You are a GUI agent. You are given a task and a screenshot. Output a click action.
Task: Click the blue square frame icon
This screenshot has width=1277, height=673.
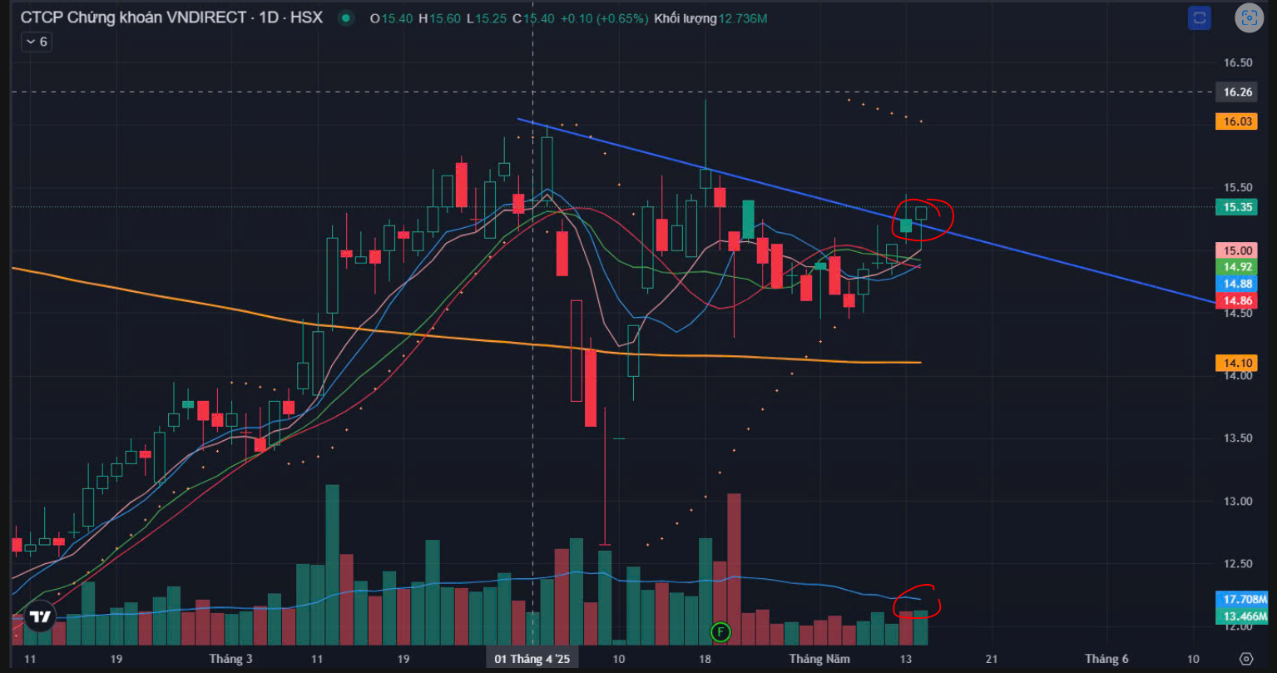coord(1199,17)
